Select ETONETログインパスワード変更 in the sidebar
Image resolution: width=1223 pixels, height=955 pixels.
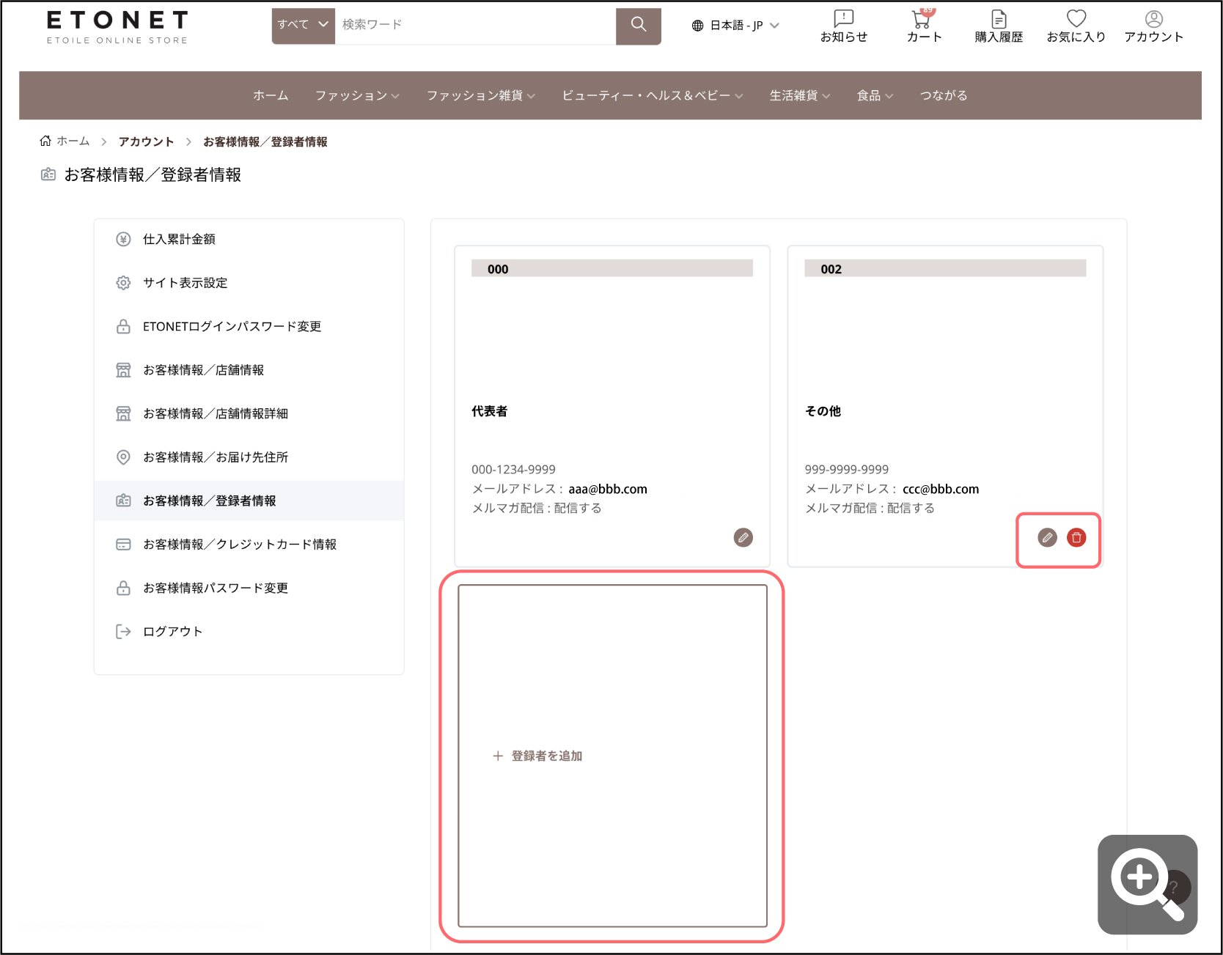pyautogui.click(x=249, y=326)
